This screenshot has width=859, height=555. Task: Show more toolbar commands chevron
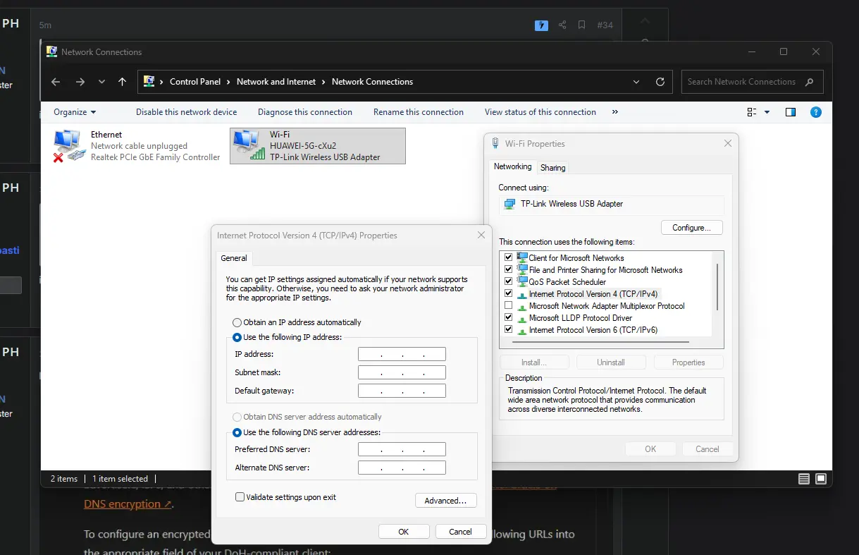tap(615, 112)
